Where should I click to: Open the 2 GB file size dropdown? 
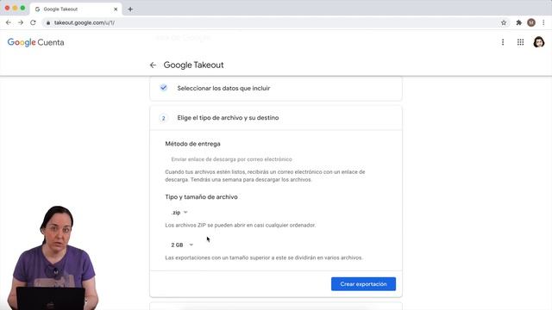click(x=182, y=245)
